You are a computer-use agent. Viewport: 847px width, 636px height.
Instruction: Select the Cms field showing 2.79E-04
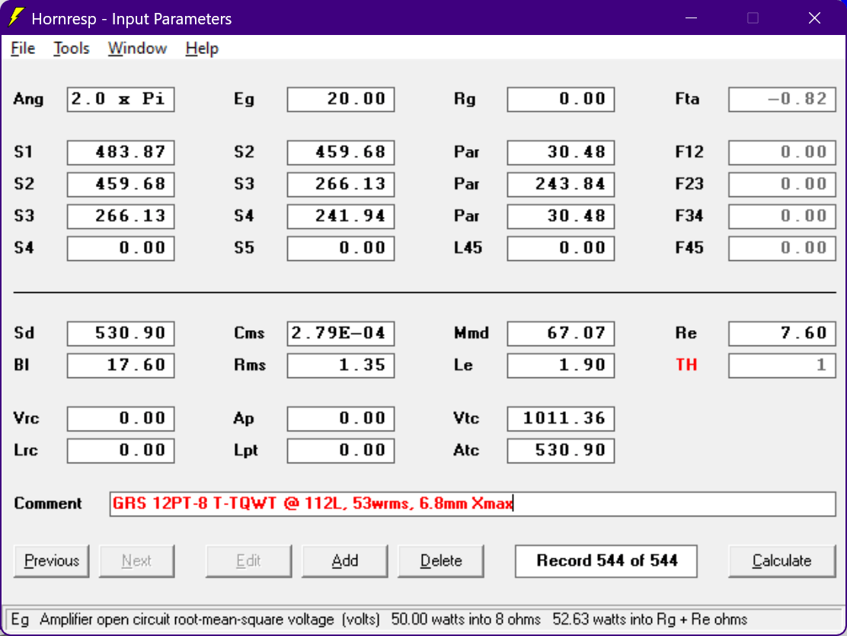coord(340,333)
